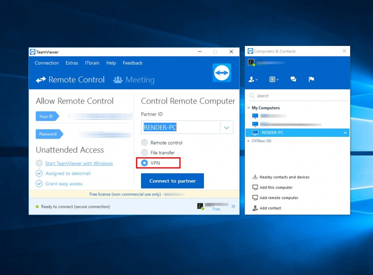Click the flag notifications icon
Image resolution: width=373 pixels, height=275 pixels.
311,79
